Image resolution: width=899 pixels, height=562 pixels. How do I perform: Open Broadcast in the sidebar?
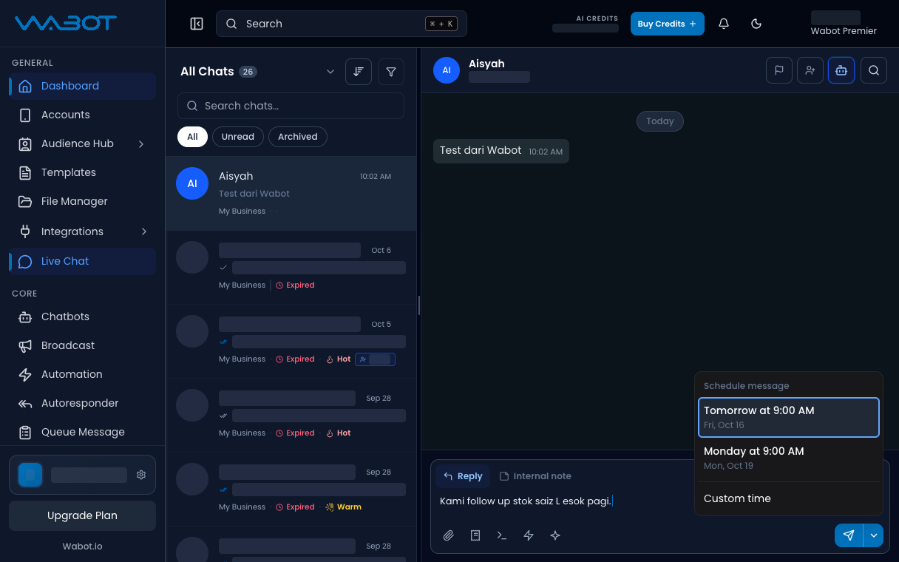82,345
